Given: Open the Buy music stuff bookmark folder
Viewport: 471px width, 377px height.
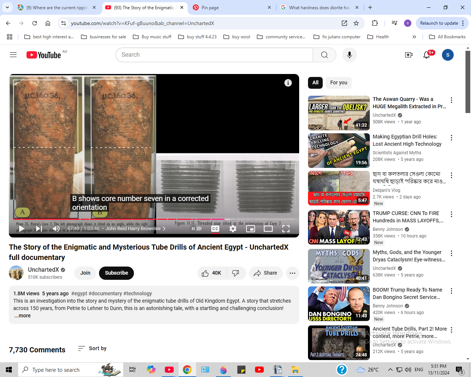Looking at the screenshot, I should pos(152,37).
